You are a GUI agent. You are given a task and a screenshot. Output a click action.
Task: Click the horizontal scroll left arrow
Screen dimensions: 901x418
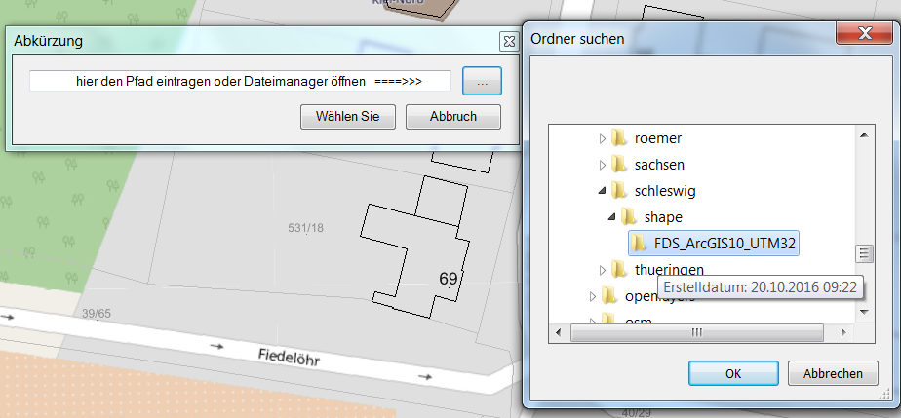point(559,332)
